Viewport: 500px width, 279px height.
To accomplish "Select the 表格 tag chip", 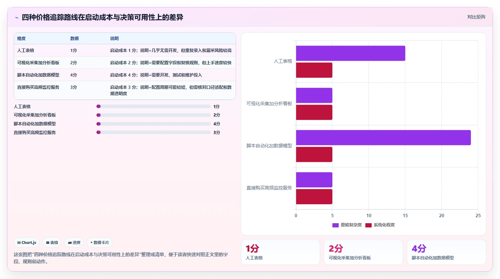I will tap(52, 243).
